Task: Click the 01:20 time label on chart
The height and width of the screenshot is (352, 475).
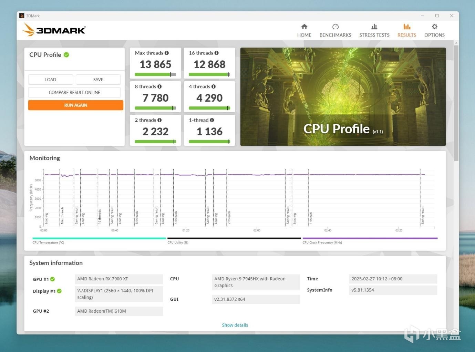Action: 186,230
